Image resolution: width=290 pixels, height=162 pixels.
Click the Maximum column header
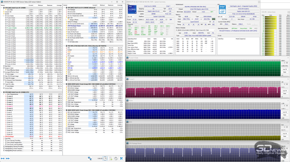click(x=48, y=6)
